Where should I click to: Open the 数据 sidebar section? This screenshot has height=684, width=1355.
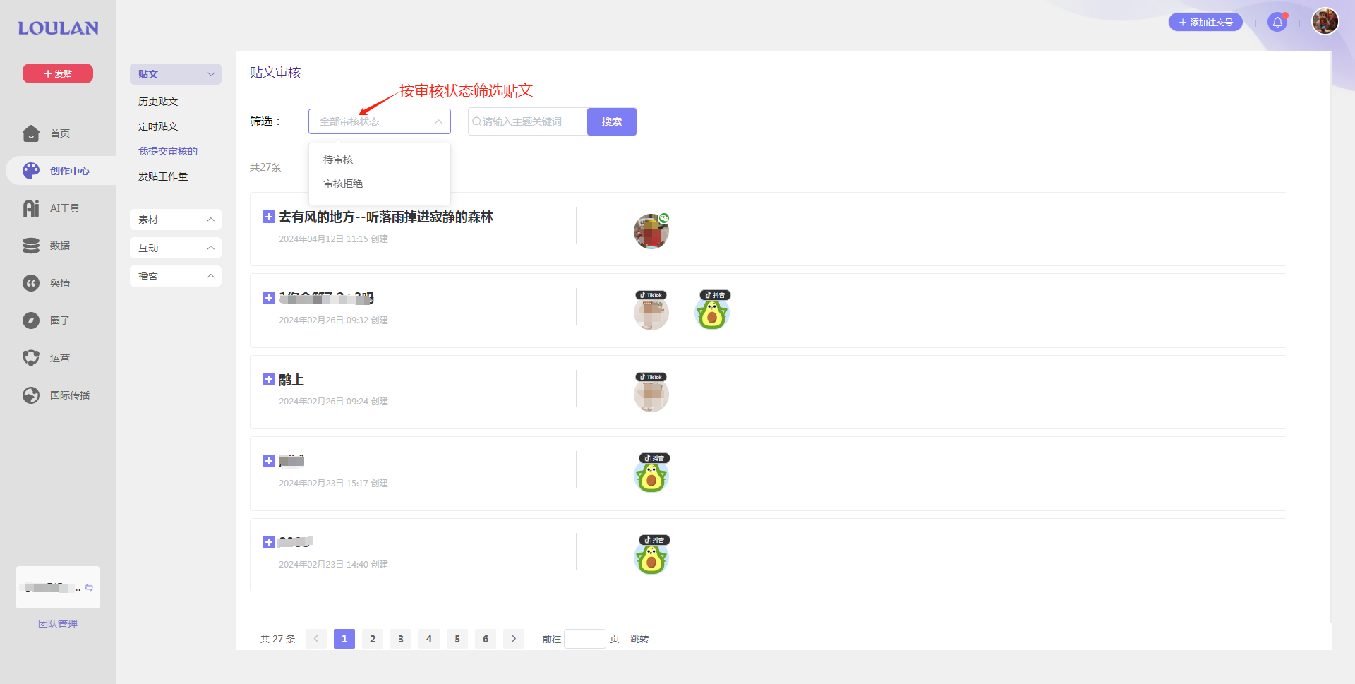(31, 246)
